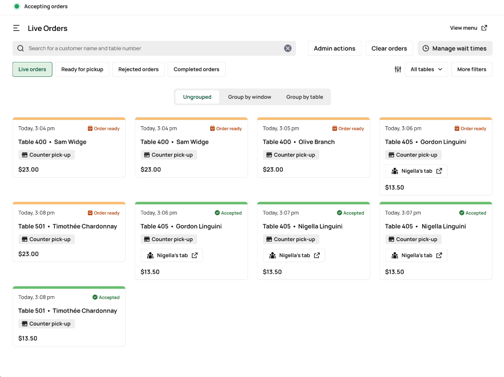Open Nigella's tab on accepted Gordon Linguini card
Image resolution: width=504 pixels, height=377 pixels.
tap(172, 255)
